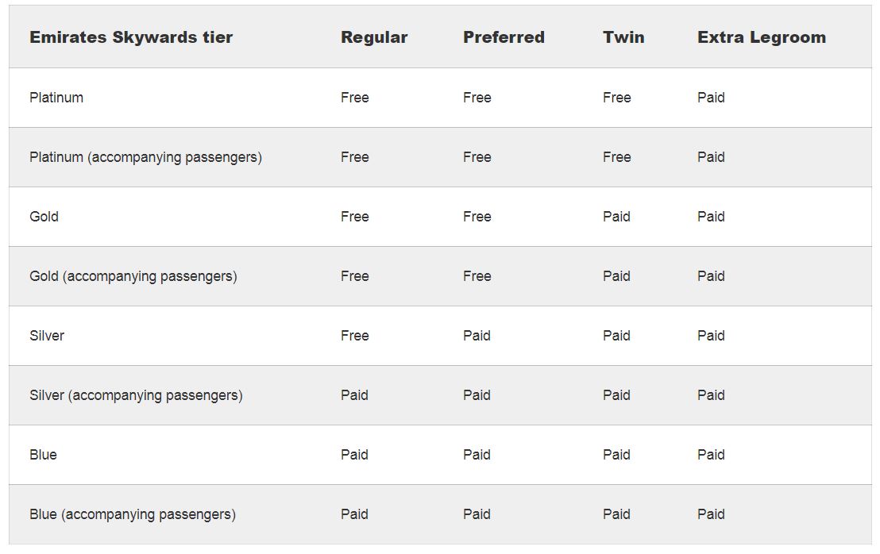
Task: Select the Silver row's Preferred "Paid" cell
Action: click(x=477, y=336)
